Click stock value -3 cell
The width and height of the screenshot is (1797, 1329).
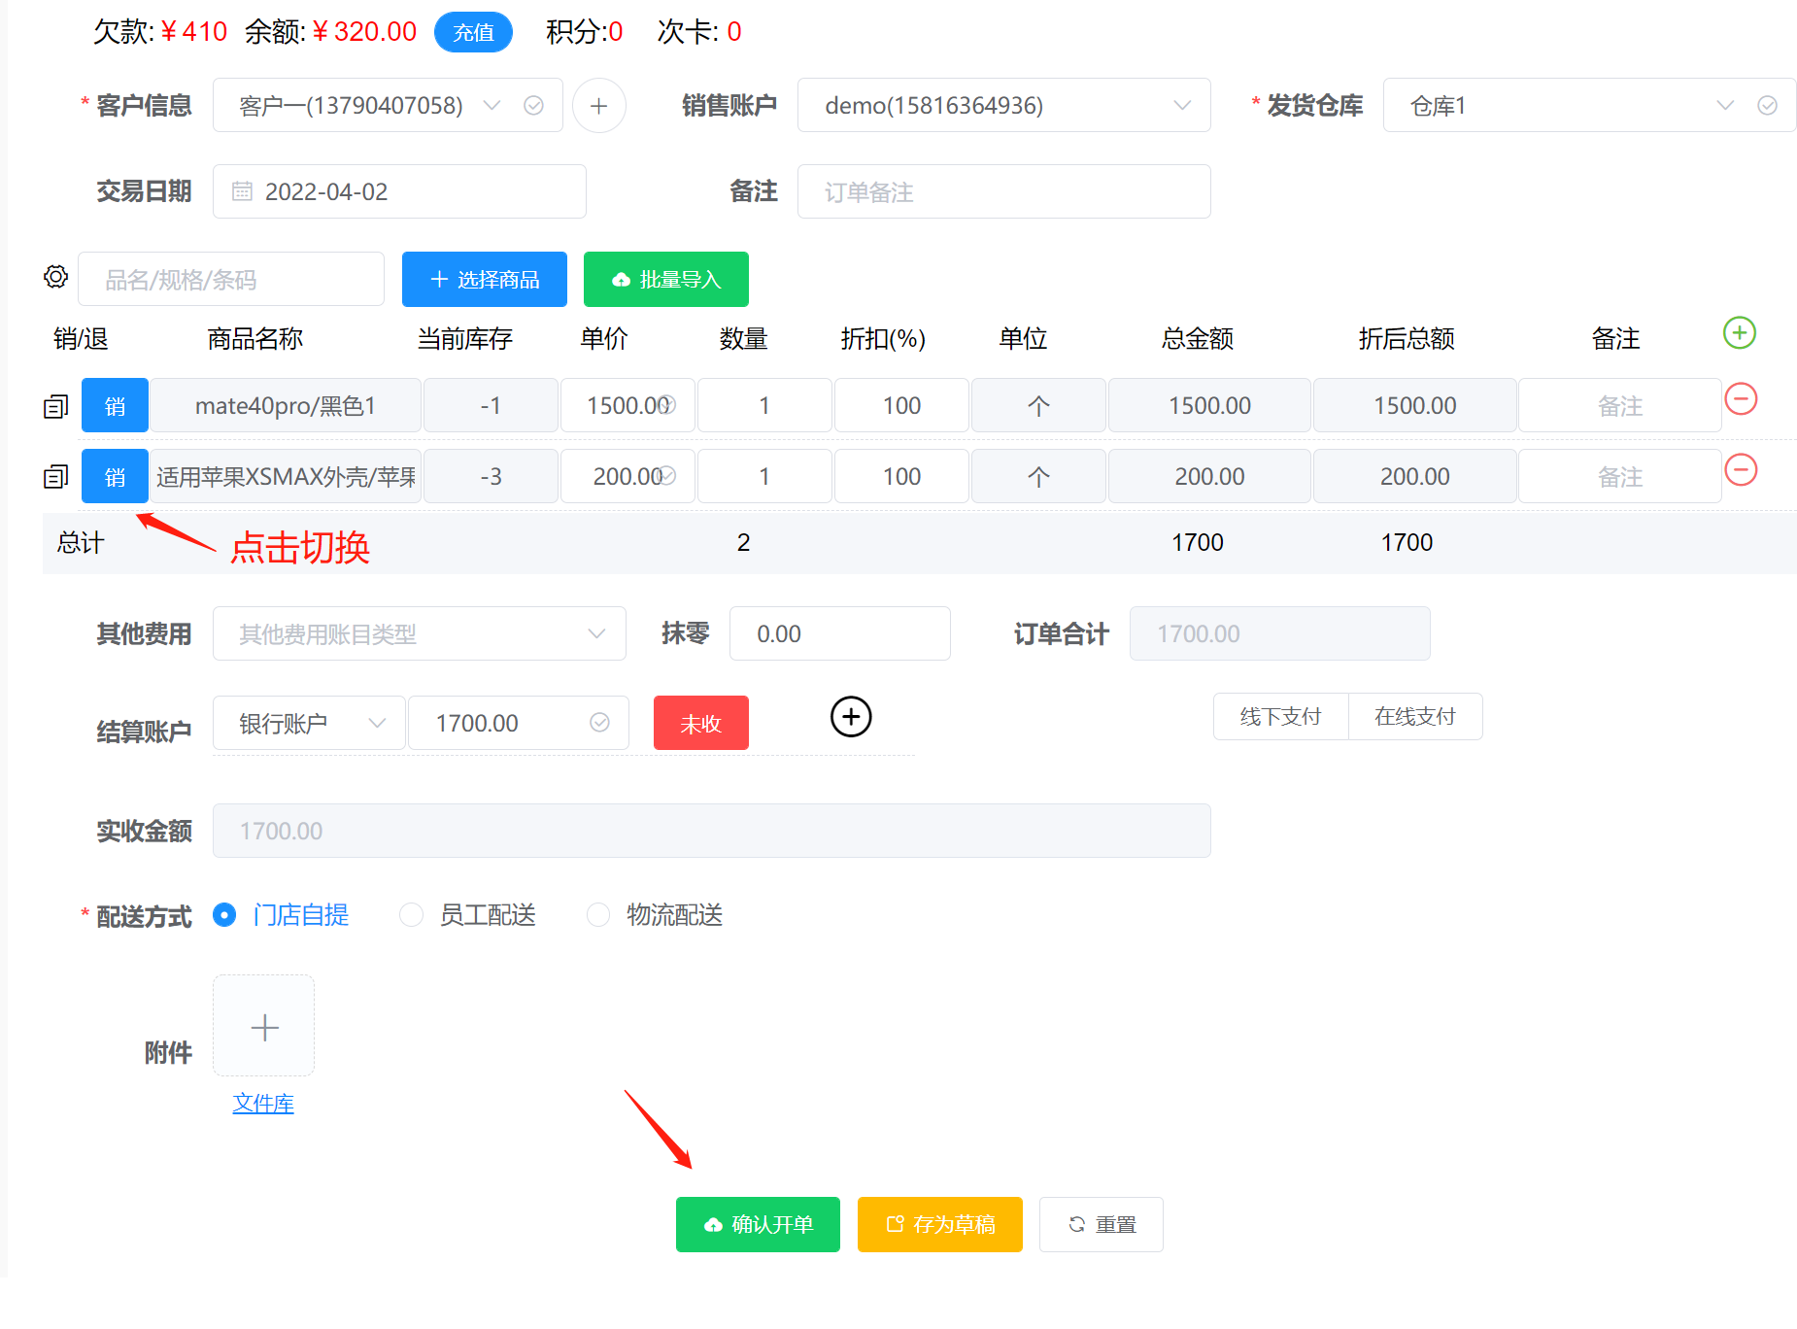click(x=491, y=476)
